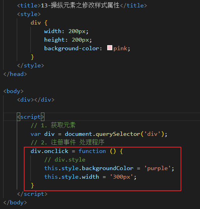Click 'this.style.backgroundColor' statement
The image size is (200, 209).
(89, 169)
